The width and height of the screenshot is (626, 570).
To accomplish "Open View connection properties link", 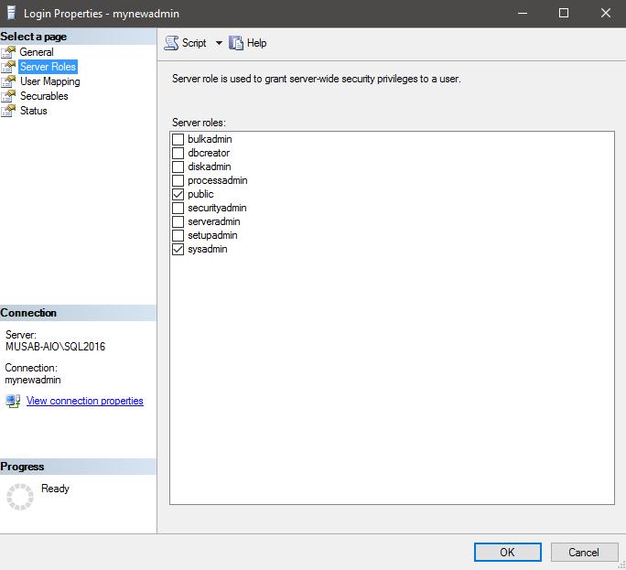I will point(84,401).
